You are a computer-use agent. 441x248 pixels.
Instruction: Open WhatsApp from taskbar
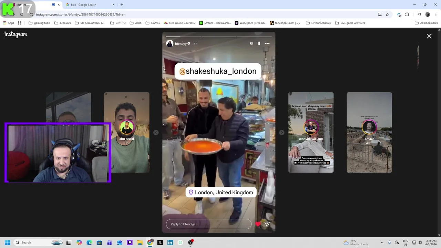pyautogui.click(x=180, y=242)
